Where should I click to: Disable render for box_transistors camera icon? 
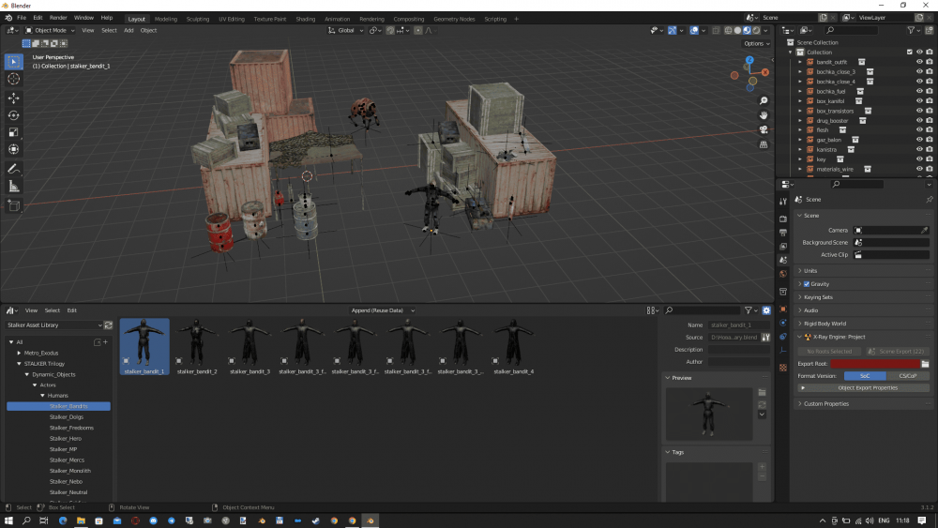pyautogui.click(x=929, y=111)
